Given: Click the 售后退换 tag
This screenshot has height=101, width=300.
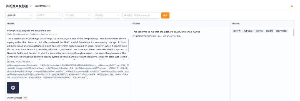Looking at the screenshot, I should click(x=269, y=31).
